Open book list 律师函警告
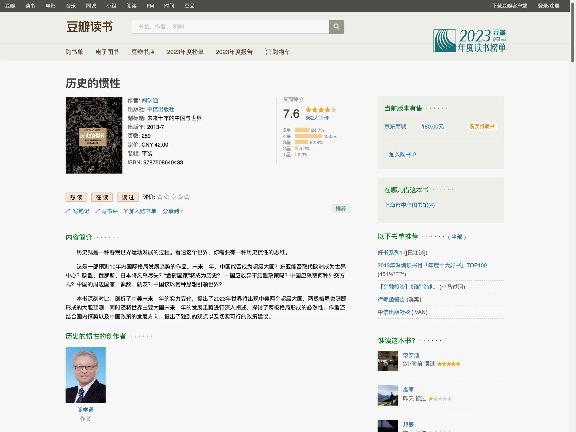 click(x=391, y=299)
